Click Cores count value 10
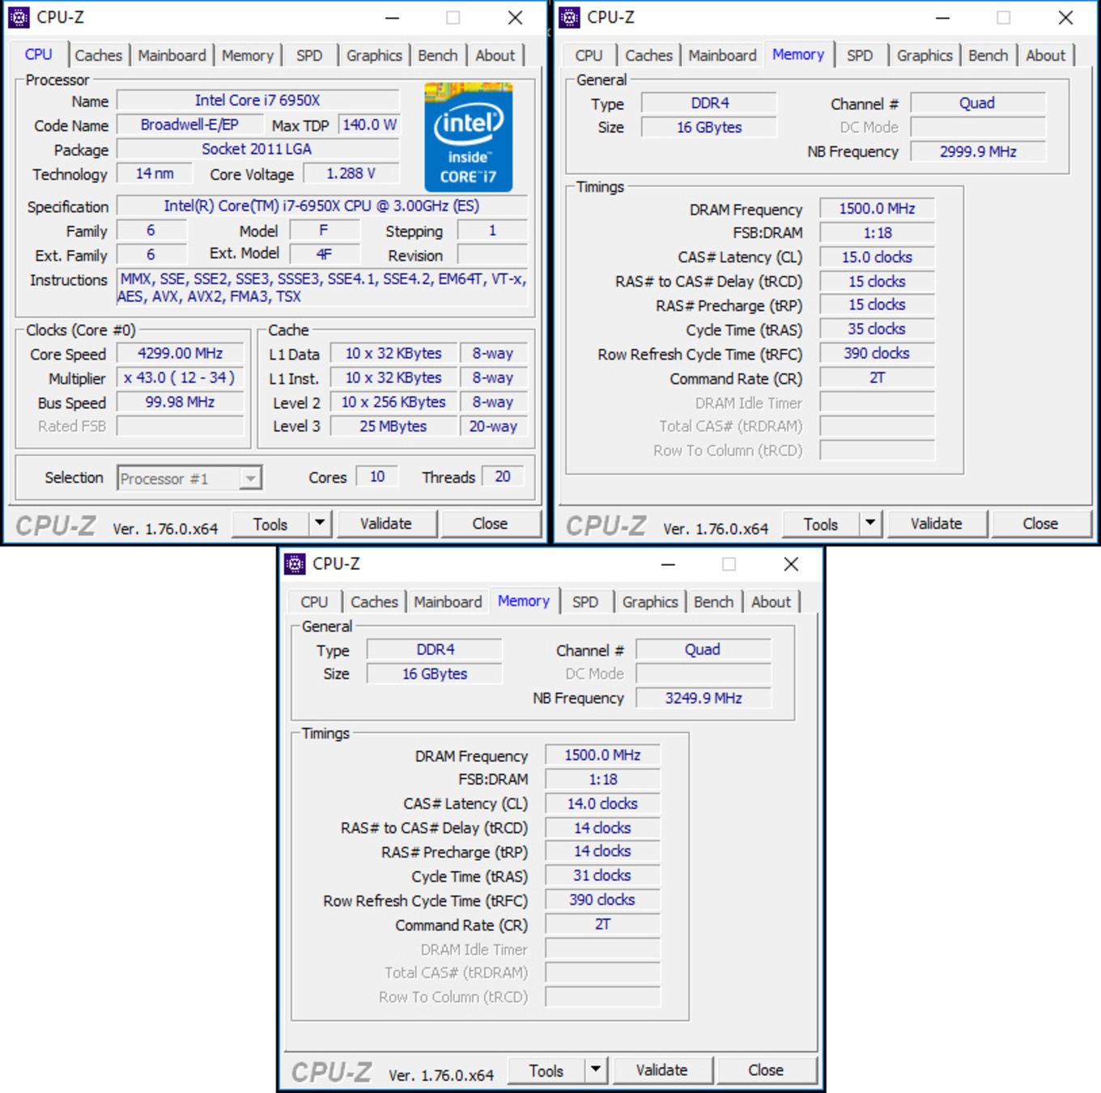Viewport: 1101px width, 1093px height. coord(377,477)
